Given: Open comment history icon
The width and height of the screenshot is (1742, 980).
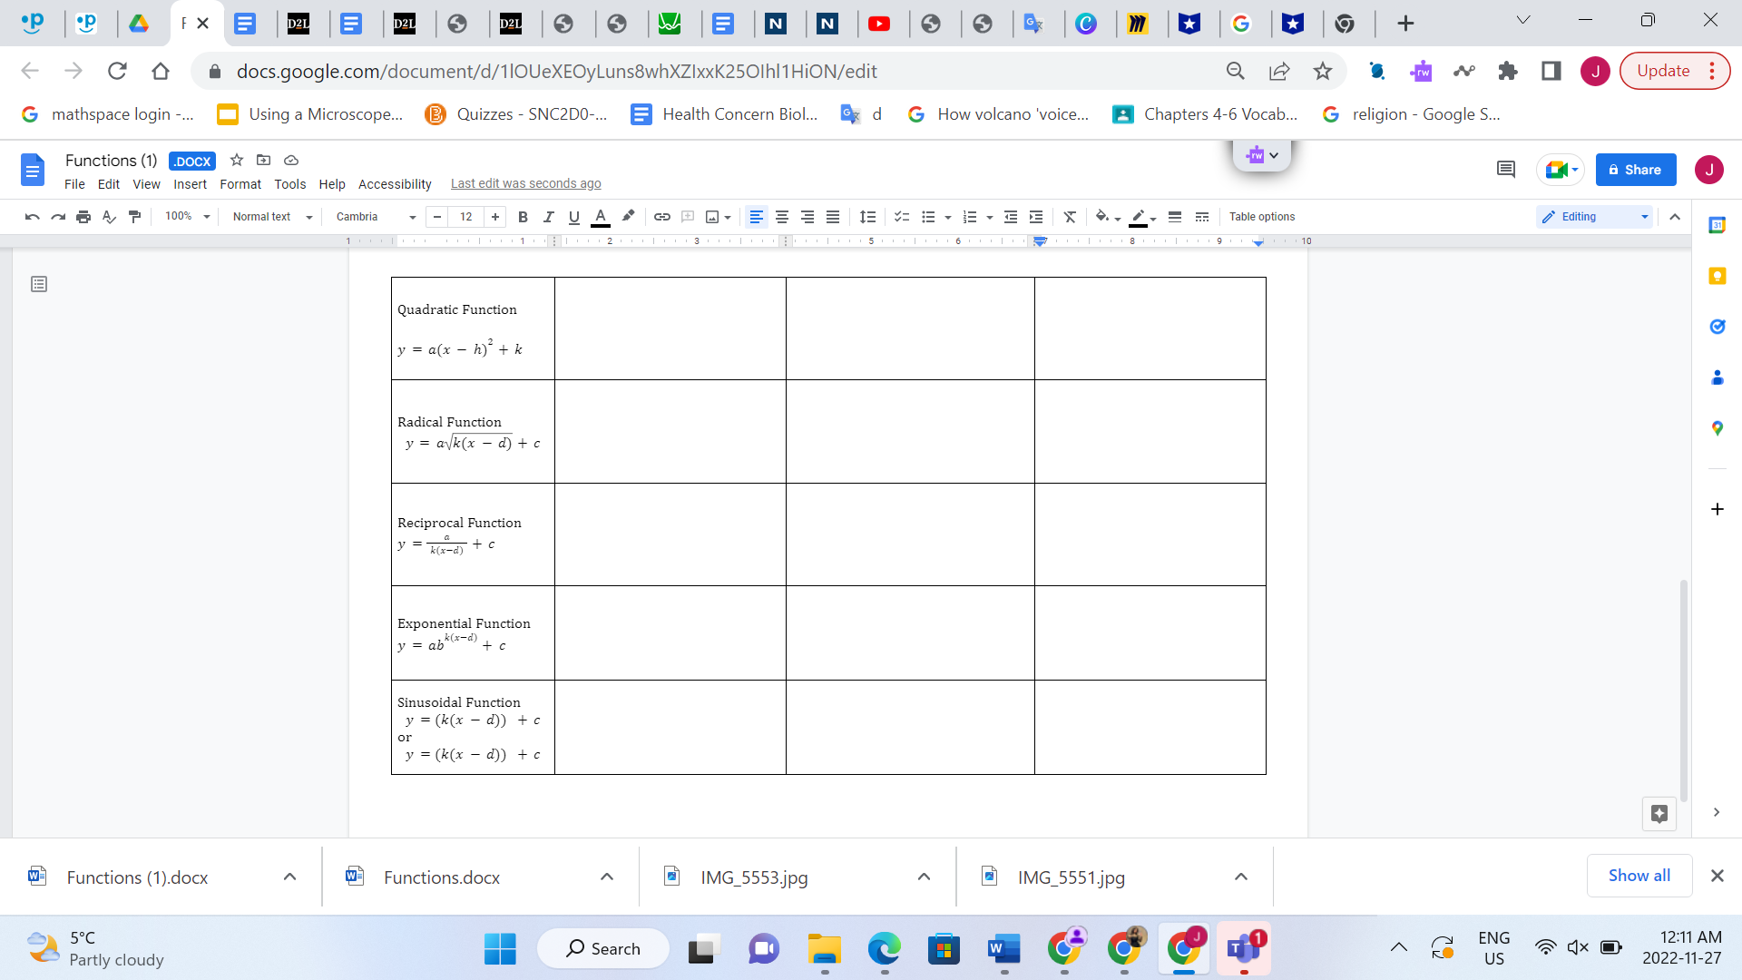Looking at the screenshot, I should pos(1506,170).
